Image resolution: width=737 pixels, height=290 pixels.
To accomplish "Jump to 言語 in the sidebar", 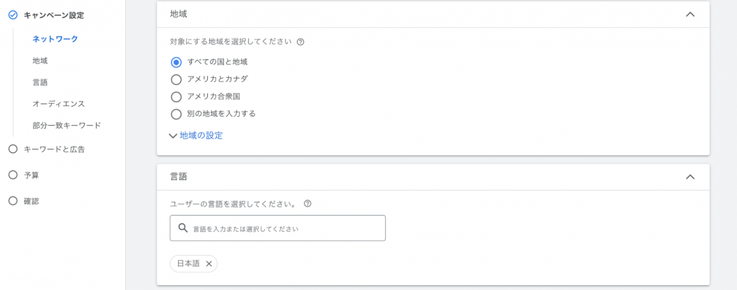I will 40,82.
